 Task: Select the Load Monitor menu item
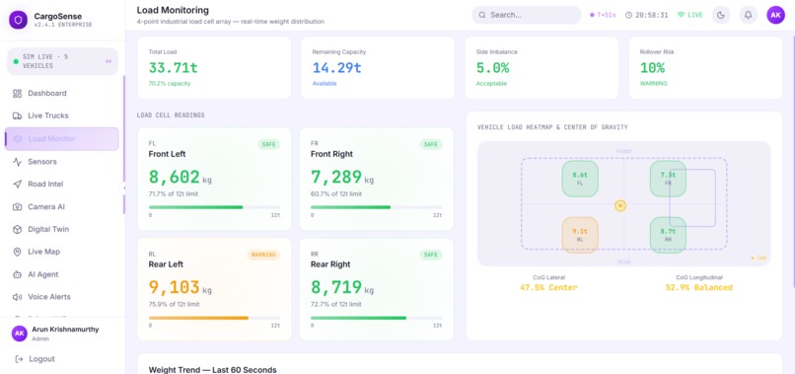[62, 139]
